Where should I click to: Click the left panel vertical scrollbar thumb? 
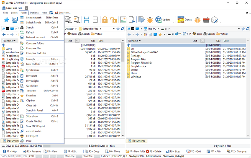pos(123,52)
